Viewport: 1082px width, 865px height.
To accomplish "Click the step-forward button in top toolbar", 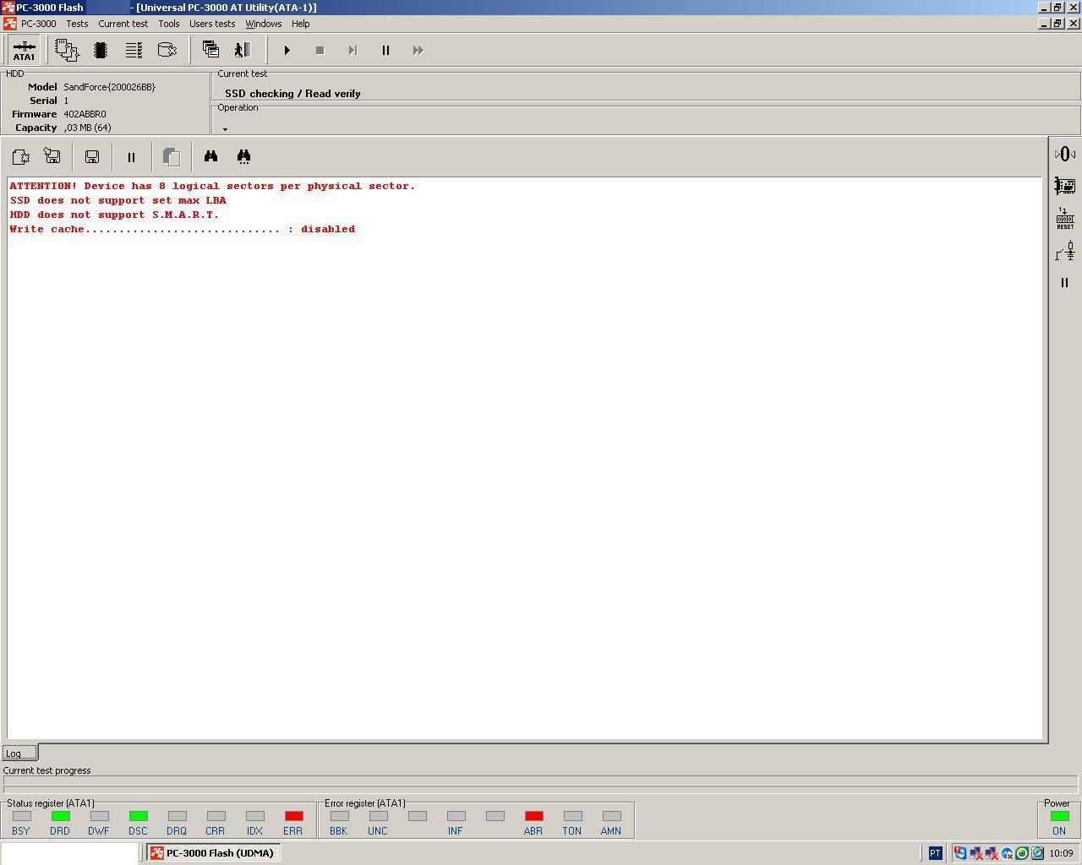I will click(352, 51).
